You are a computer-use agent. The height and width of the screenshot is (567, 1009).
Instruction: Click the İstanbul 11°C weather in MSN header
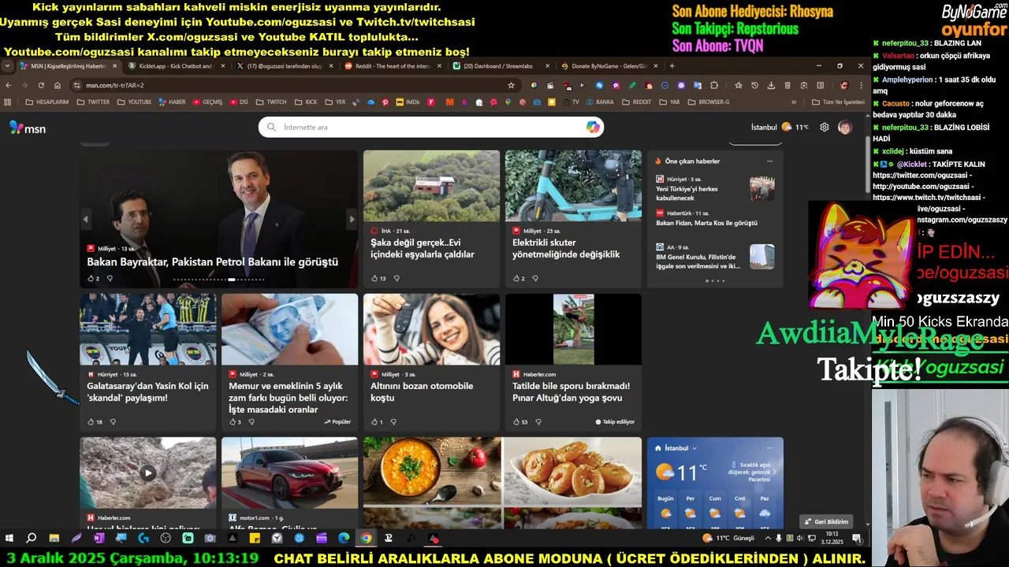tap(780, 127)
